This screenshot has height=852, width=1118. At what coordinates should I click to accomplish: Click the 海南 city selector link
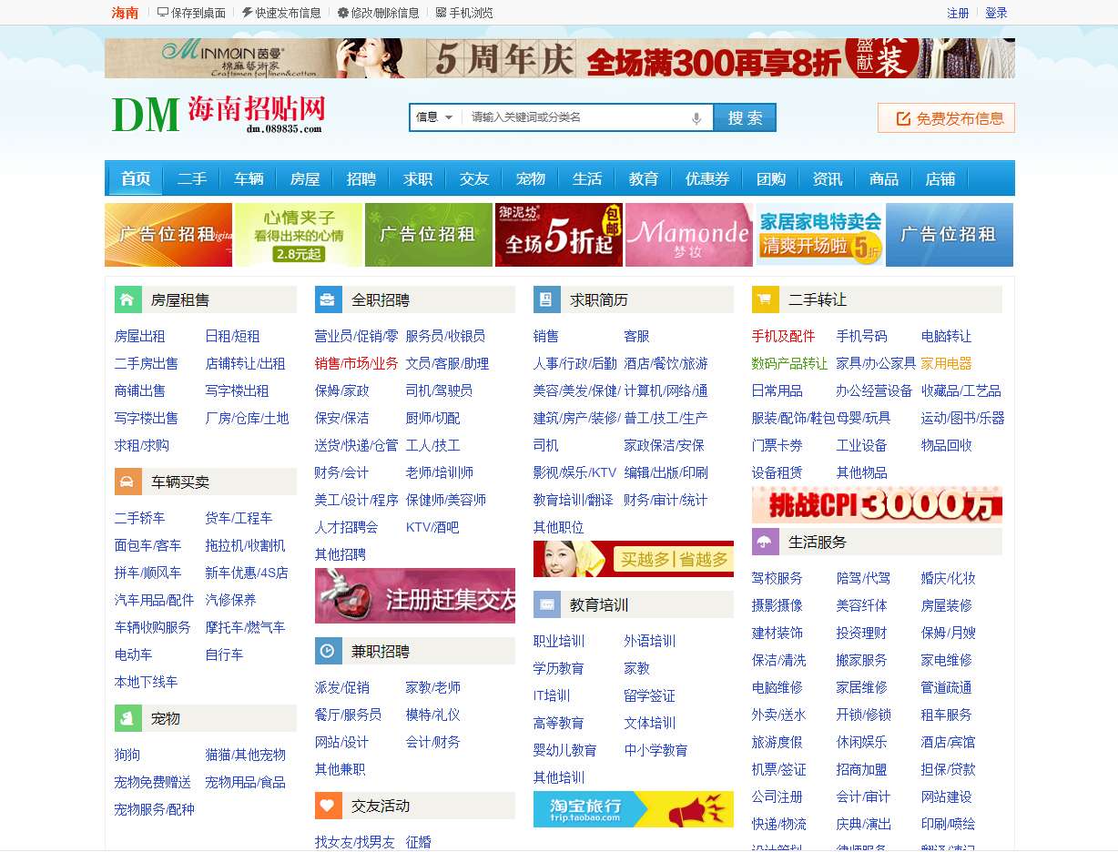pyautogui.click(x=125, y=13)
